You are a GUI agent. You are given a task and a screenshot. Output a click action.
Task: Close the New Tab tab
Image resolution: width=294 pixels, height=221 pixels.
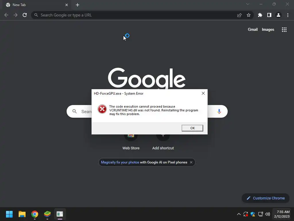tap(67, 5)
